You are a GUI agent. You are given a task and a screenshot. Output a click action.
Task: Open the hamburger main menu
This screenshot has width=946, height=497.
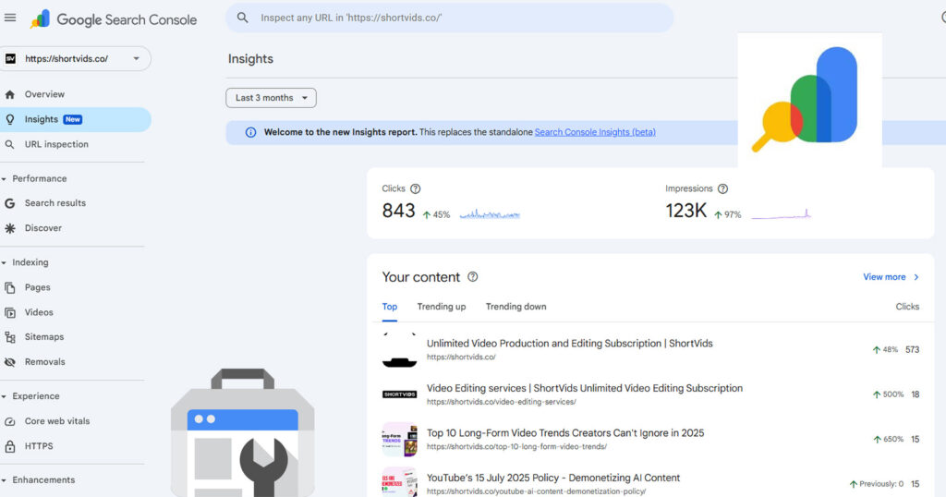tap(10, 18)
